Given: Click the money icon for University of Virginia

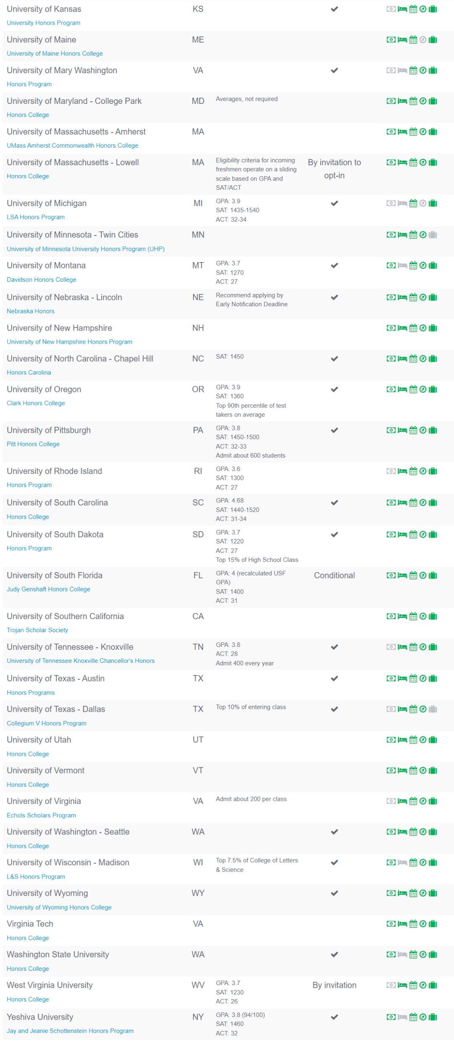Looking at the screenshot, I should click(391, 801).
